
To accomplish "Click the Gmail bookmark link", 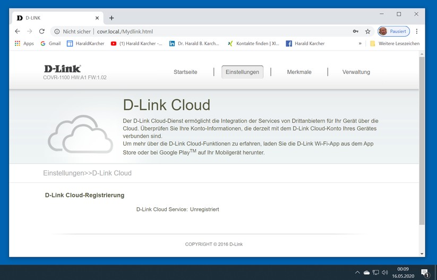I will [x=50, y=44].
